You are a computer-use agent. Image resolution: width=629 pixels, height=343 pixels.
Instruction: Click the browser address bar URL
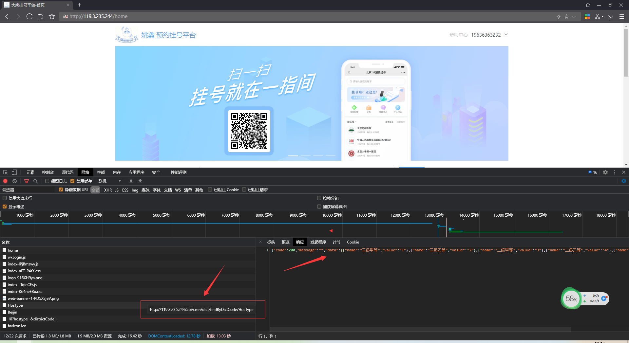[98, 16]
